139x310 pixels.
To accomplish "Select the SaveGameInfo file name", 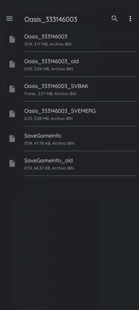I will pyautogui.click(x=43, y=136).
